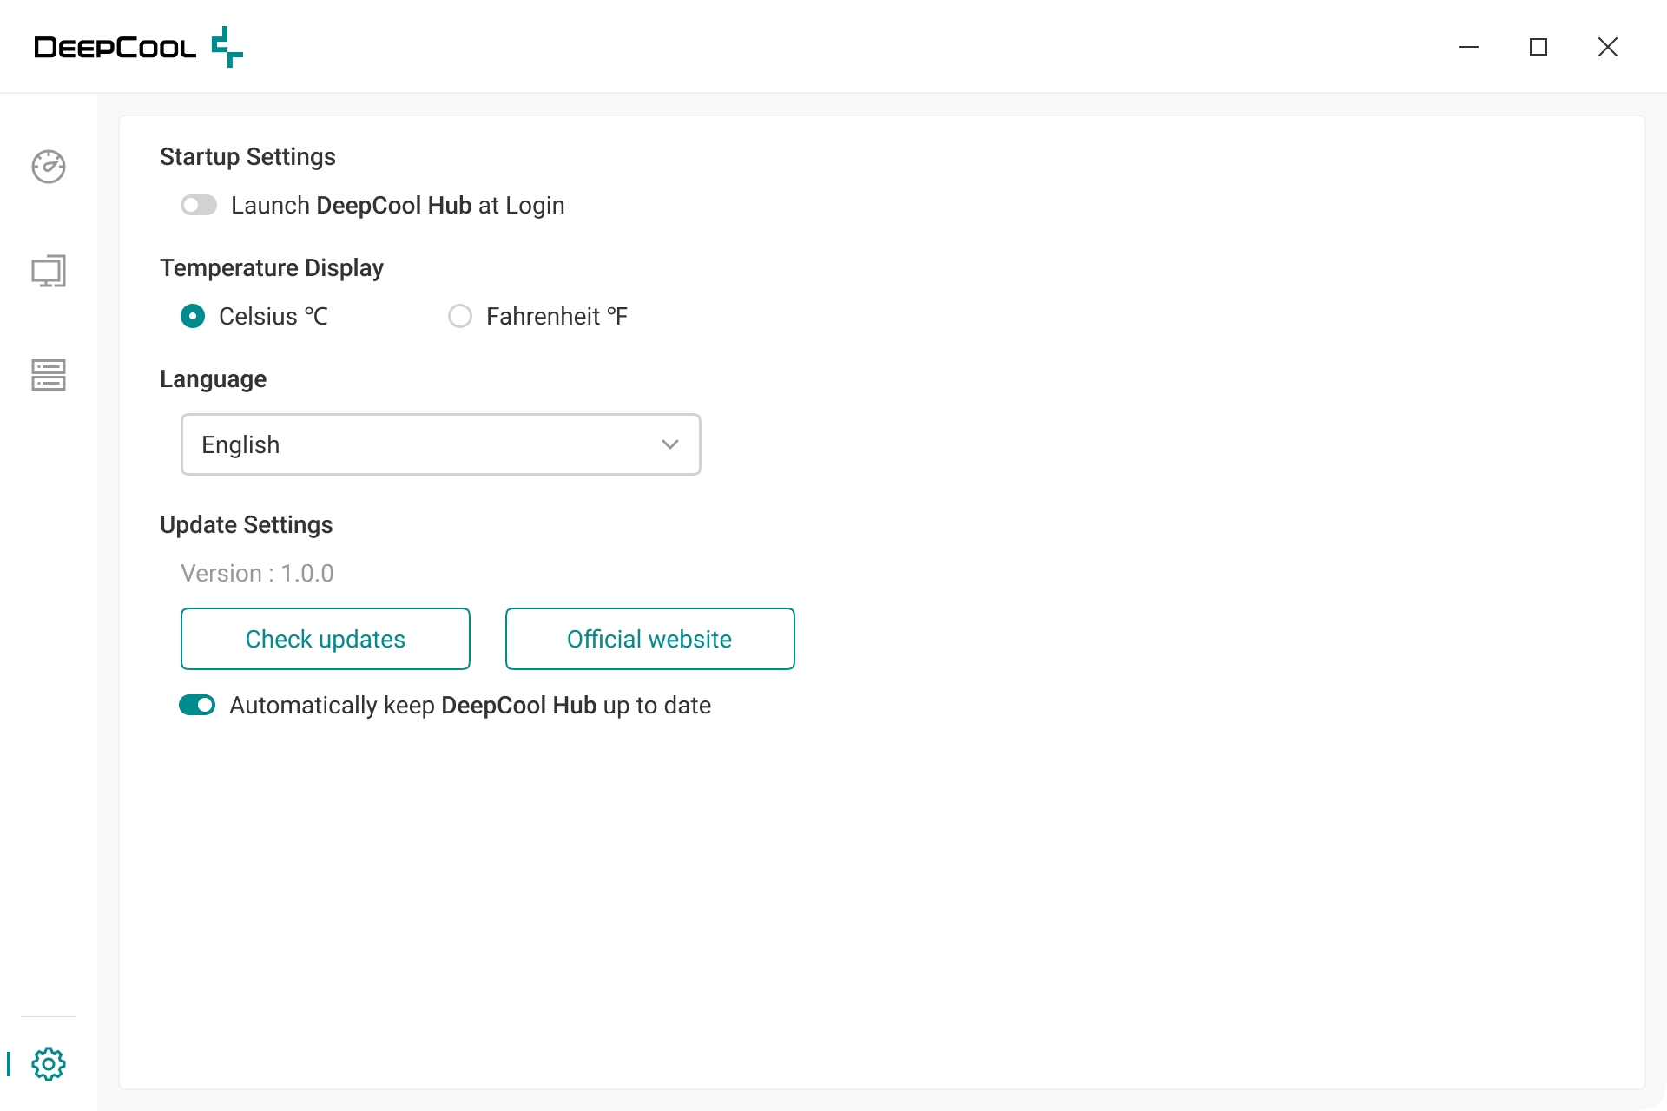Maximize the DeepCool window
Screen dimensions: 1667x1111
tap(1539, 47)
